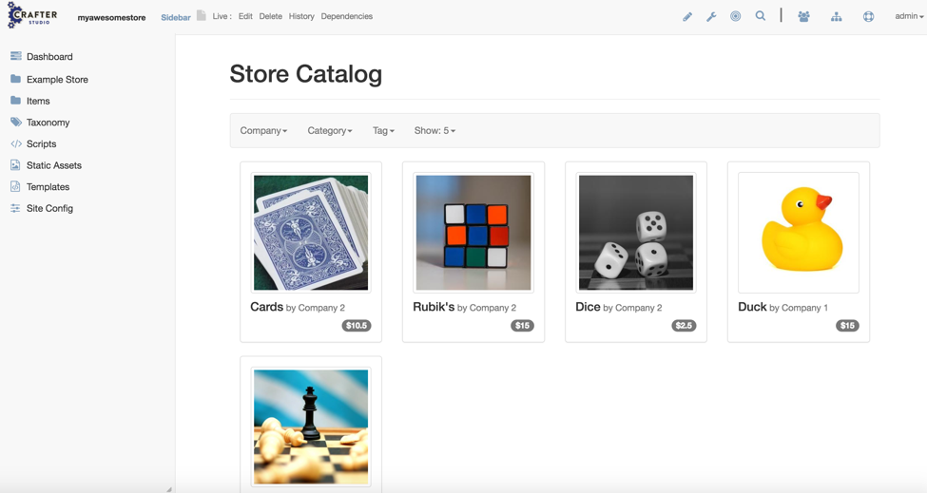Open the sitemap icon in the toolbar
927x493 pixels.
[x=837, y=16]
